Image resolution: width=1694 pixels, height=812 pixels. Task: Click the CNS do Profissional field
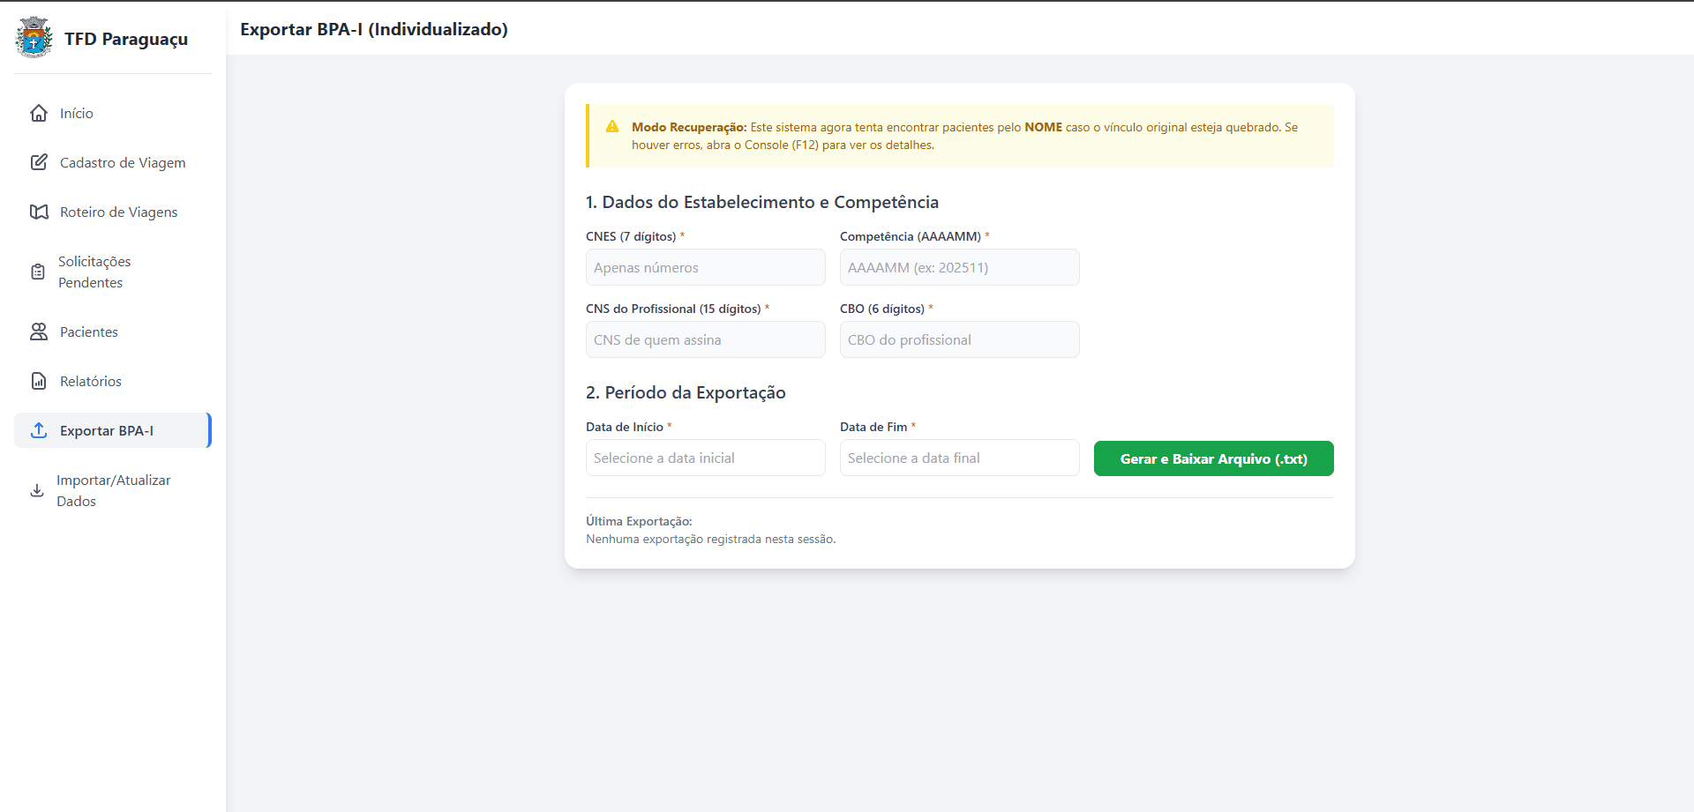(705, 340)
